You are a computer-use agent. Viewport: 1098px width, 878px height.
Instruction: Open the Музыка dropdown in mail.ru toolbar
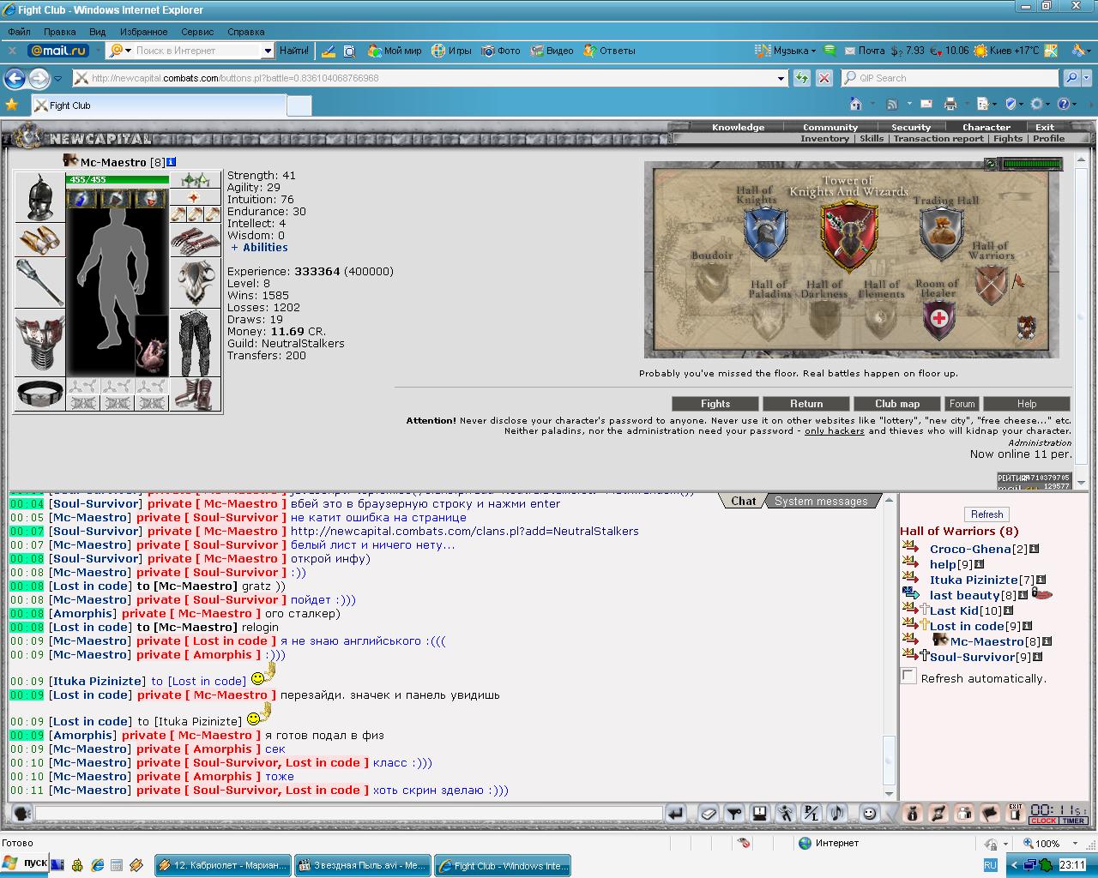click(812, 51)
